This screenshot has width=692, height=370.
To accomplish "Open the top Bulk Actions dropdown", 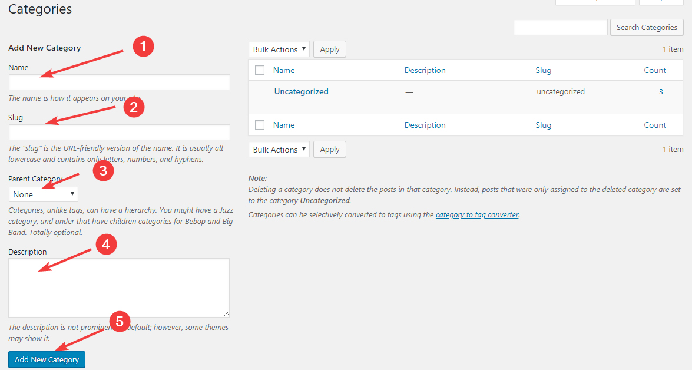I will click(279, 49).
